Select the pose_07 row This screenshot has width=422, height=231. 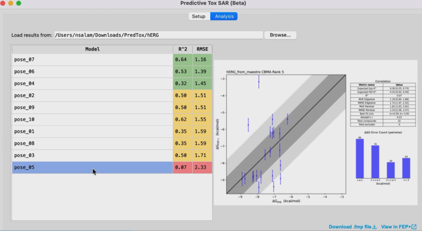click(x=112, y=59)
